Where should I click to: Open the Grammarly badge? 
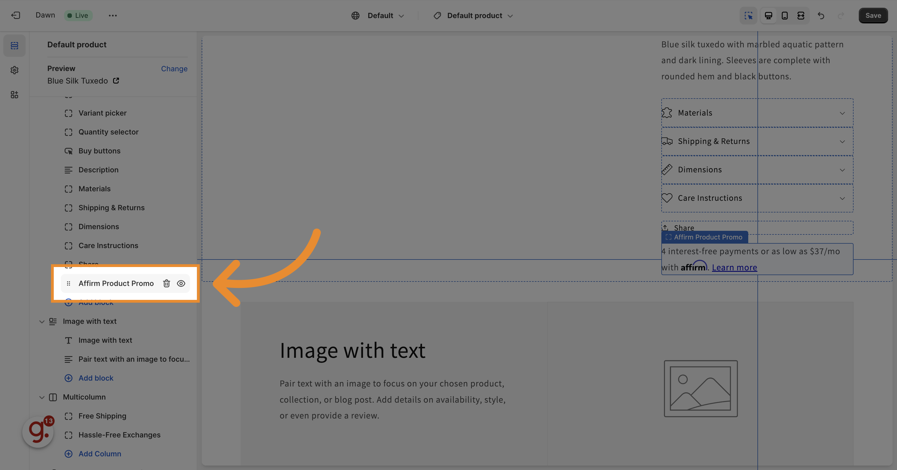point(38,432)
